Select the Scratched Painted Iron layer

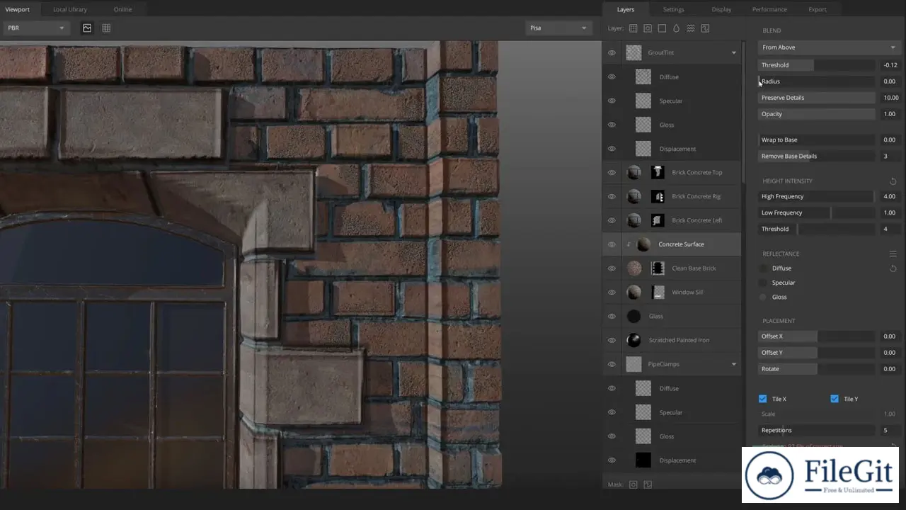coord(672,340)
